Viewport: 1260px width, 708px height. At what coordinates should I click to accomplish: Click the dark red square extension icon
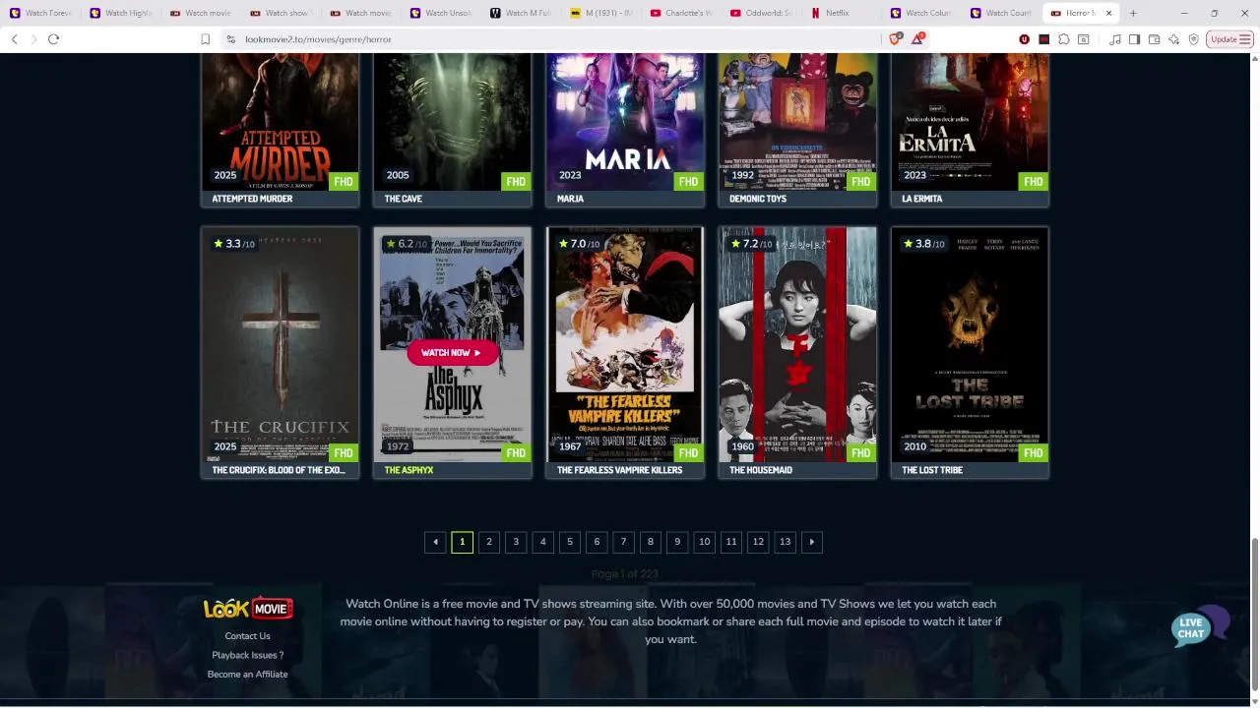point(1044,39)
